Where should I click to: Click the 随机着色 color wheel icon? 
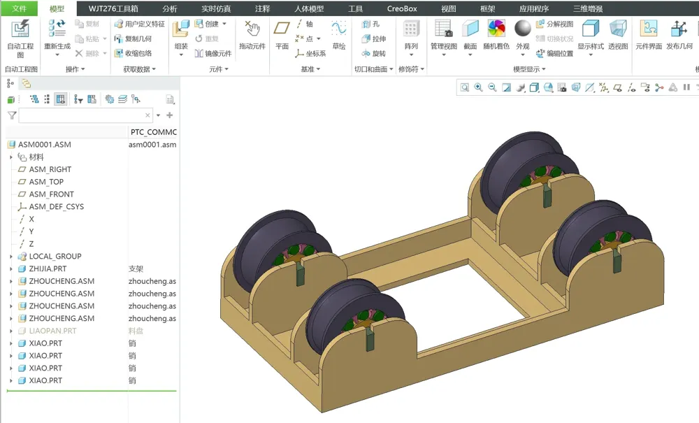pos(496,29)
